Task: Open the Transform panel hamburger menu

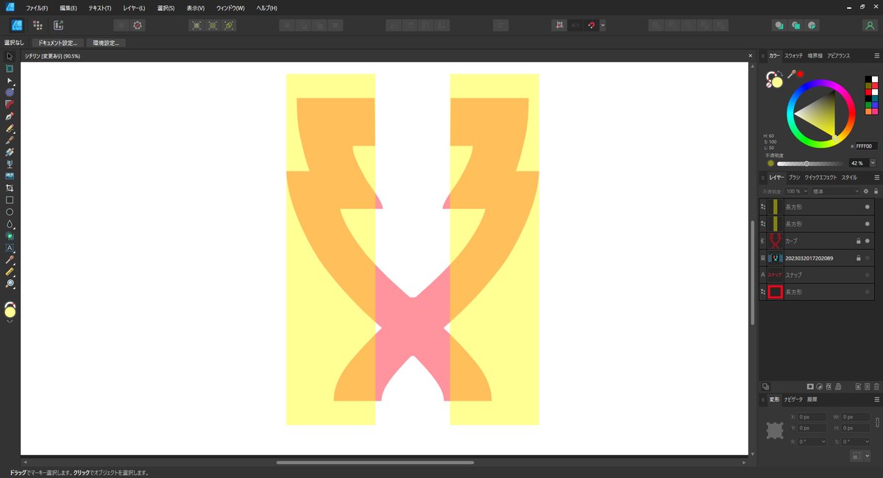Action: [x=876, y=399]
